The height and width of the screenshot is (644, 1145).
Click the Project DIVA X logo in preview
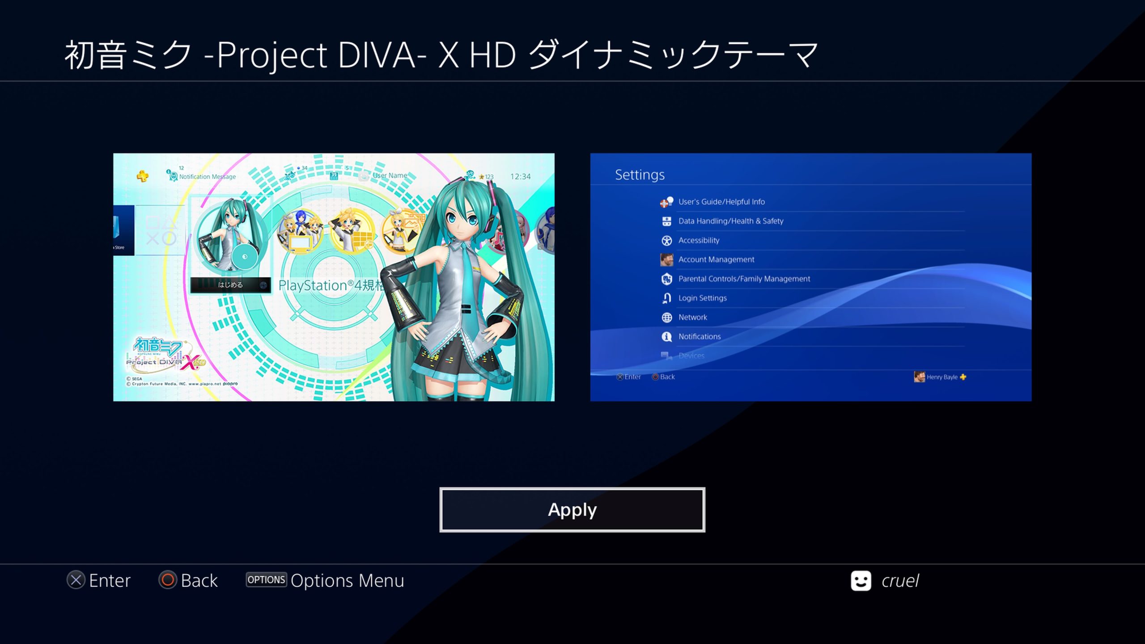(x=165, y=356)
